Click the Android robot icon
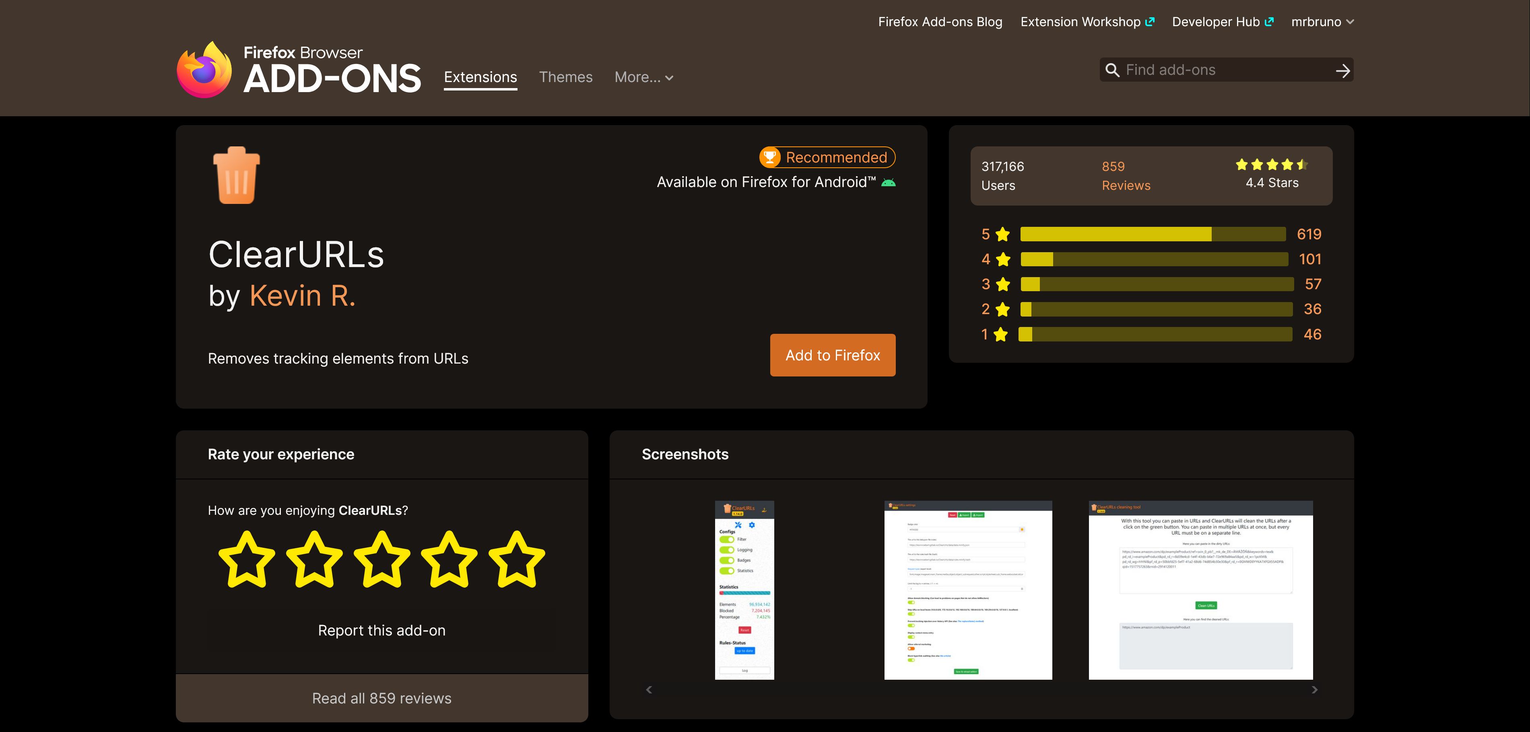This screenshot has width=1530, height=732. (889, 182)
